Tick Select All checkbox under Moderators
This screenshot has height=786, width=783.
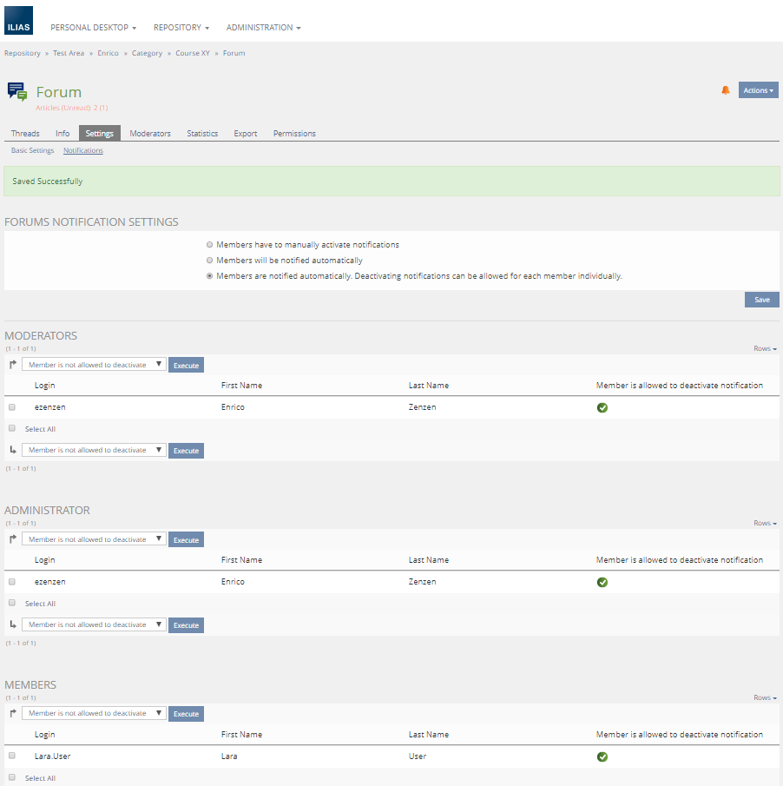[x=12, y=428]
